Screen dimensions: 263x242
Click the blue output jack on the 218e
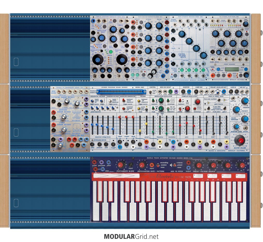point(188,168)
